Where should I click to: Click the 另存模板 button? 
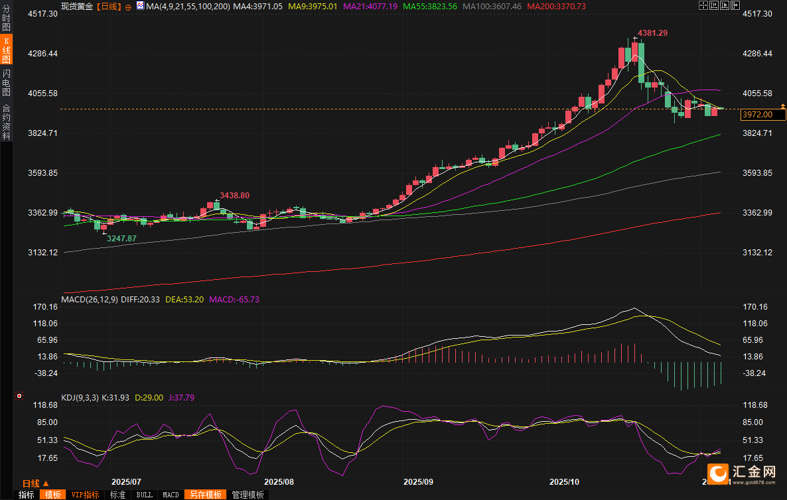[206, 495]
